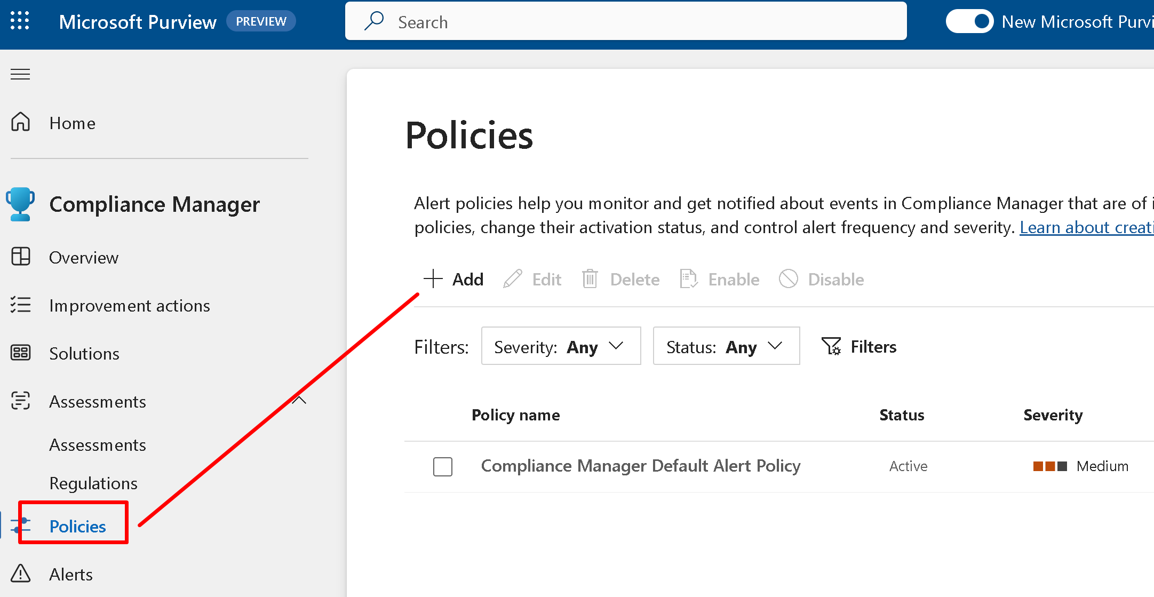Collapse the Assessments section chevron

(299, 400)
